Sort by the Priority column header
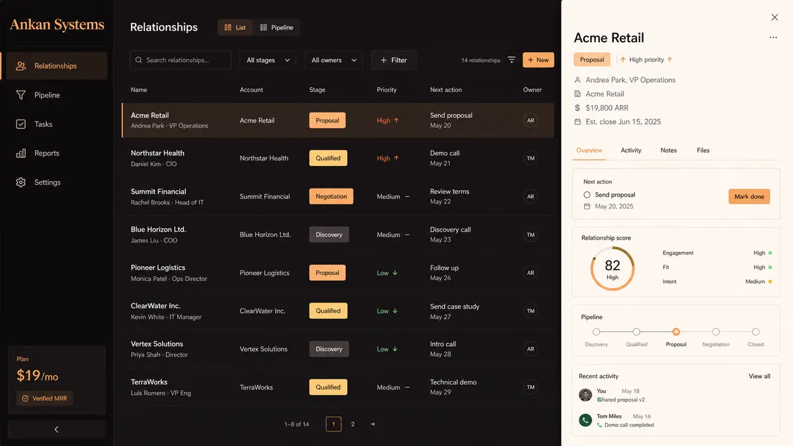Image resolution: width=793 pixels, height=446 pixels. 387,90
